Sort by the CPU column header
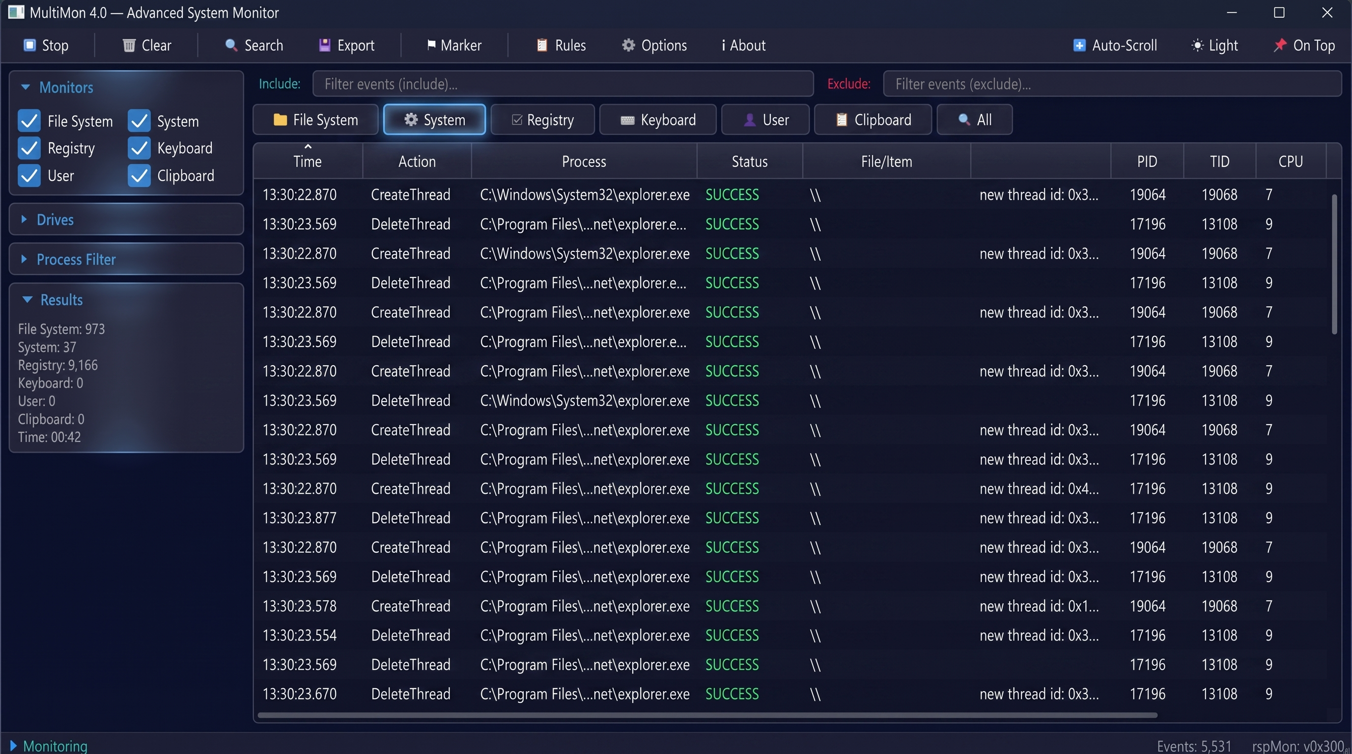Screen dimensions: 1352x754 1291,162
